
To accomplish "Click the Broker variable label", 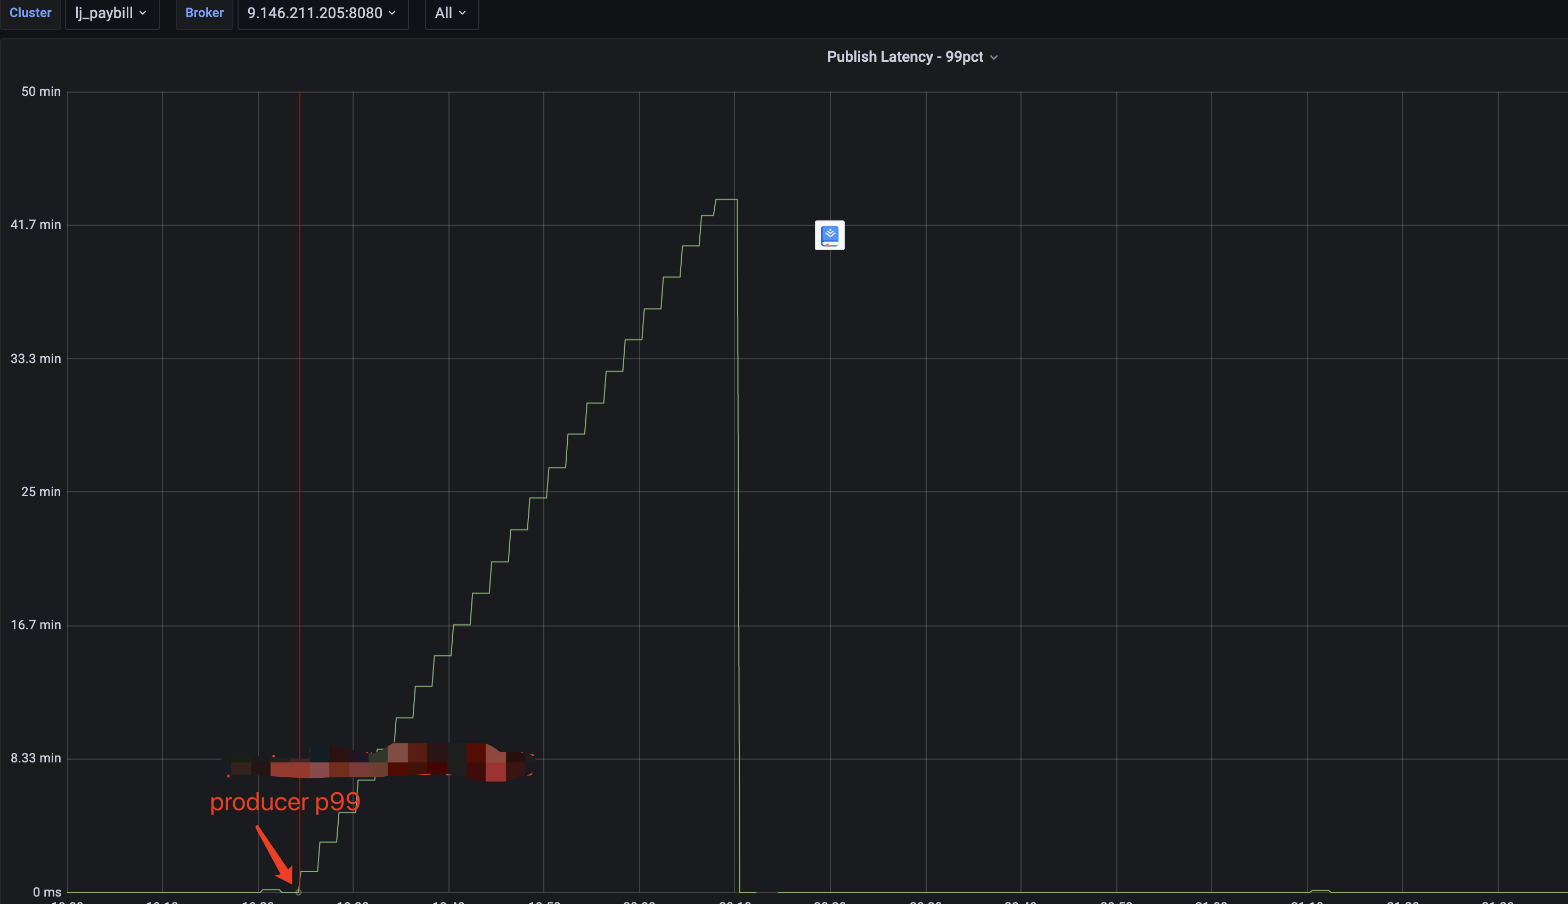I will pyautogui.click(x=205, y=13).
